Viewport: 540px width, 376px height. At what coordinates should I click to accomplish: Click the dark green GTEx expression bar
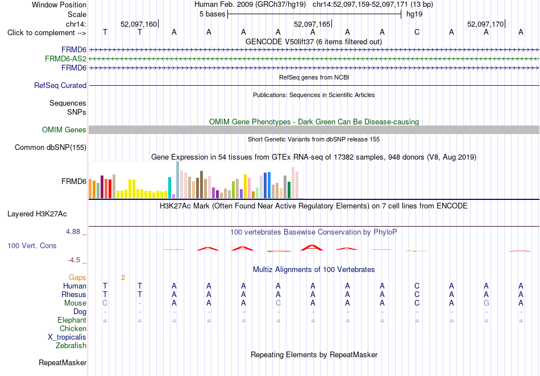pyautogui.click(x=289, y=190)
